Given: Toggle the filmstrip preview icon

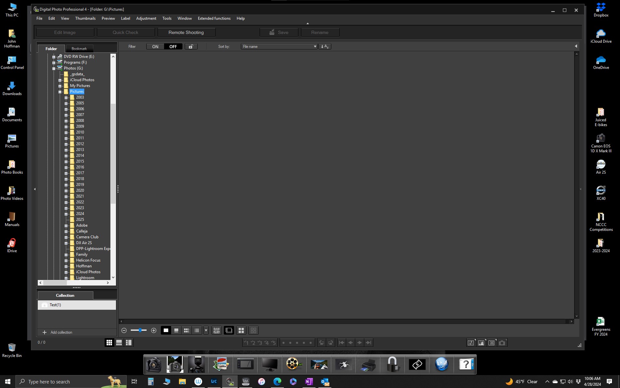Looking at the screenshot, I should [229, 330].
